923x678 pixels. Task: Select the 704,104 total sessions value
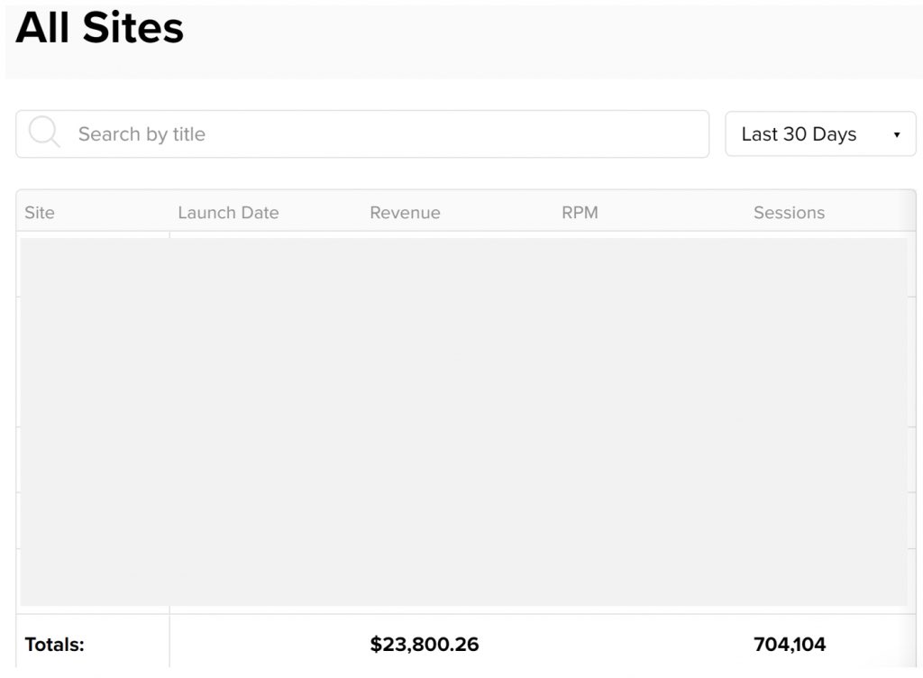790,644
